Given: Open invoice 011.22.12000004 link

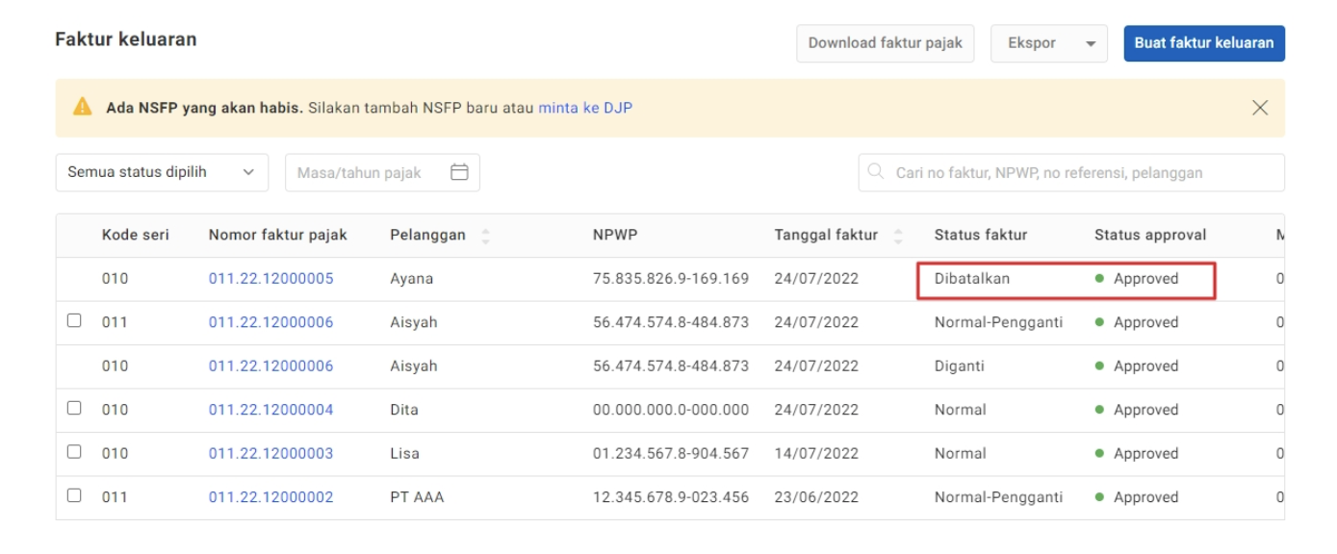Looking at the screenshot, I should point(270,410).
